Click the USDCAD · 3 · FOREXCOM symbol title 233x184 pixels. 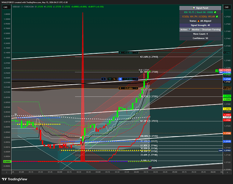[23, 7]
